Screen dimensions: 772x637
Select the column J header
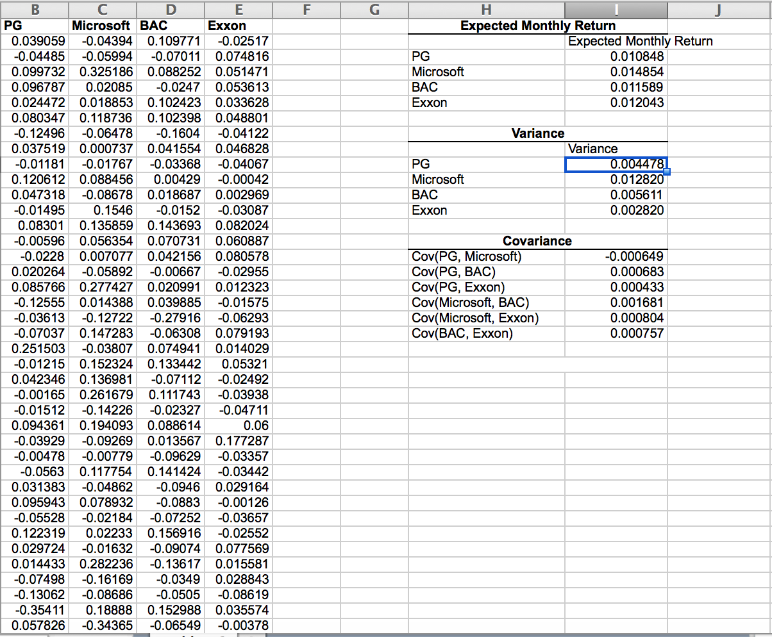point(717,10)
